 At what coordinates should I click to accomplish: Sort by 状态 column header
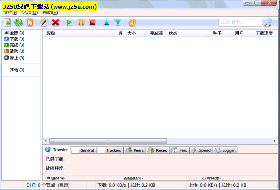(x=184, y=33)
